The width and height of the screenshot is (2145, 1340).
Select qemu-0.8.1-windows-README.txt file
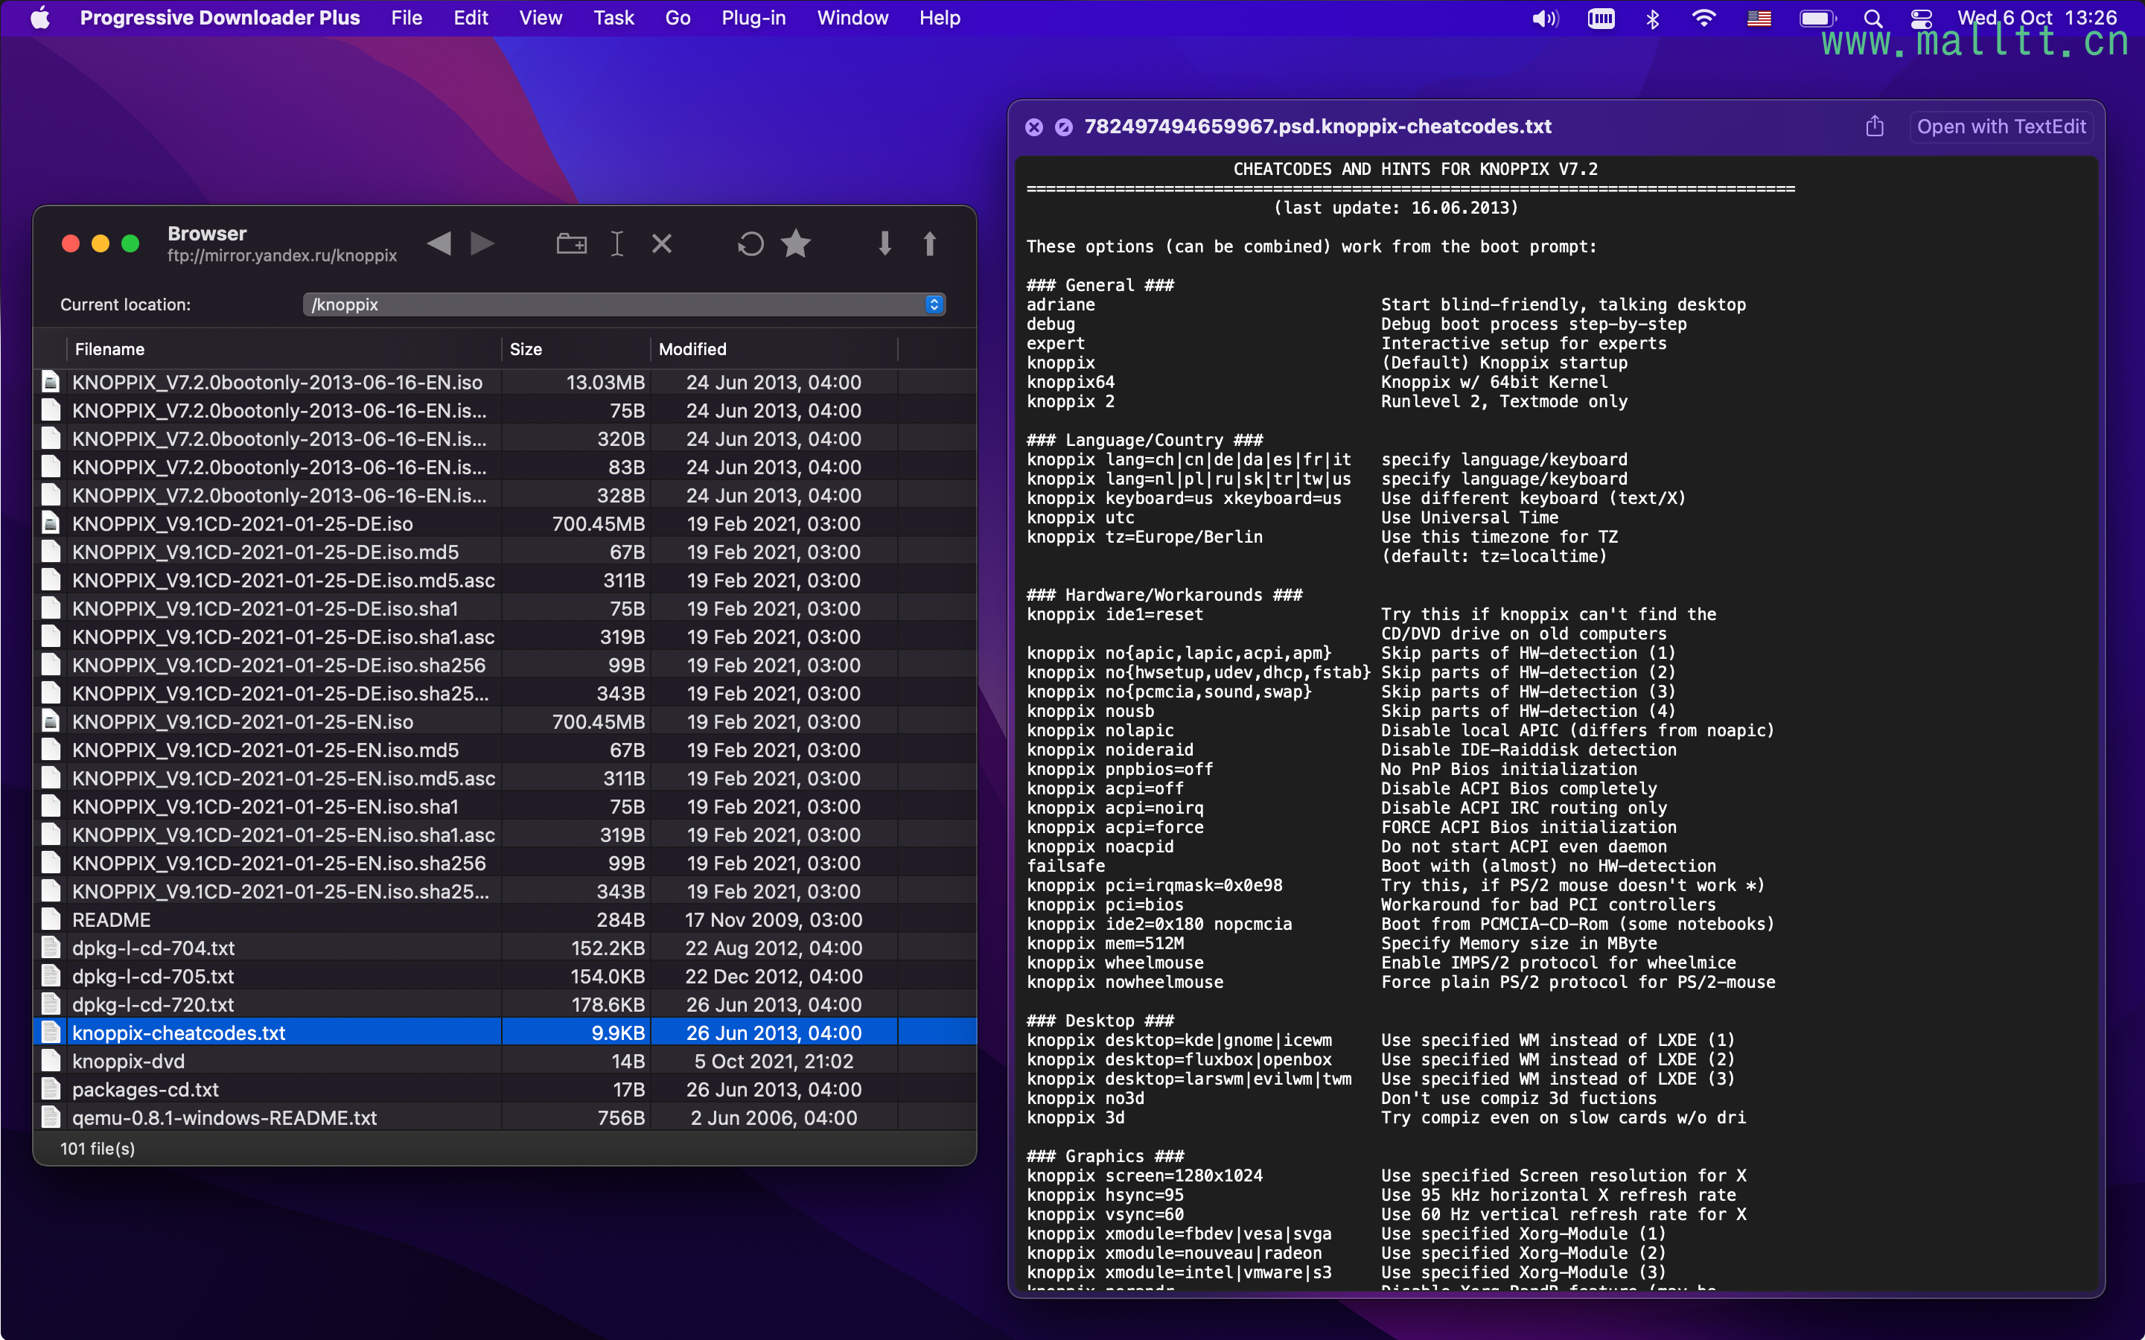point(506,1117)
